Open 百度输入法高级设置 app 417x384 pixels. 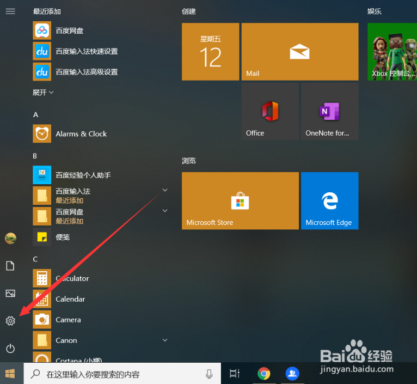coord(101,72)
